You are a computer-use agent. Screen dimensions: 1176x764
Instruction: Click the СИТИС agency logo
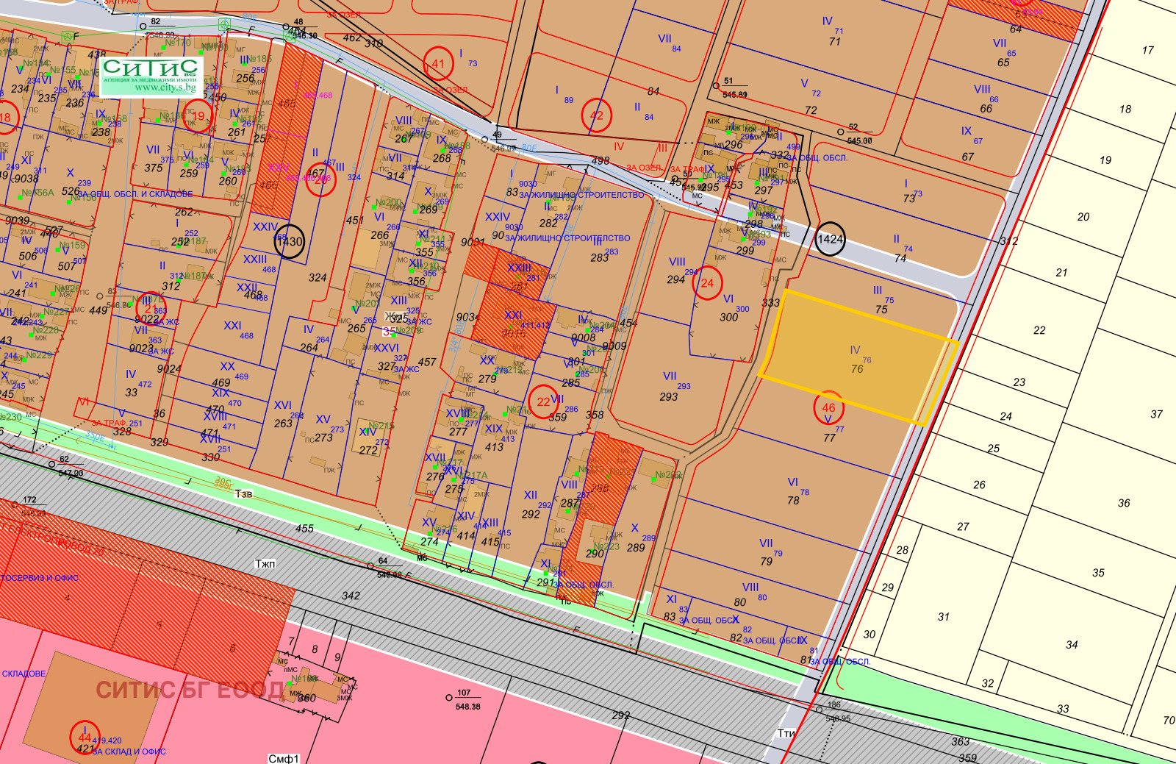click(x=151, y=76)
